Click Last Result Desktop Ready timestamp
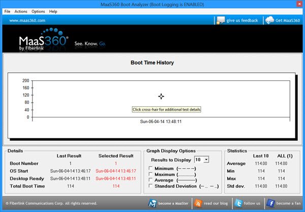 70,178
